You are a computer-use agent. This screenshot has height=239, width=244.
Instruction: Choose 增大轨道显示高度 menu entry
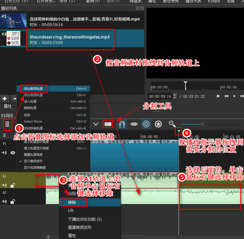pyautogui.click(x=53, y=148)
